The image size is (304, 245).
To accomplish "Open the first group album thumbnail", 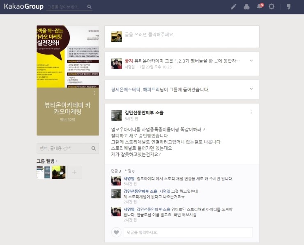I will click(43, 172).
